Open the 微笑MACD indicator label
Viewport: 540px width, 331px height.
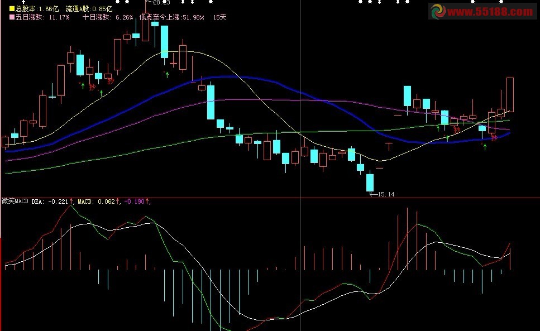point(15,202)
